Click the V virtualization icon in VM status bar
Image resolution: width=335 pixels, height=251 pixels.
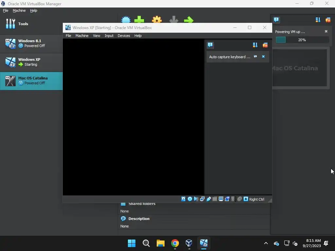click(233, 199)
